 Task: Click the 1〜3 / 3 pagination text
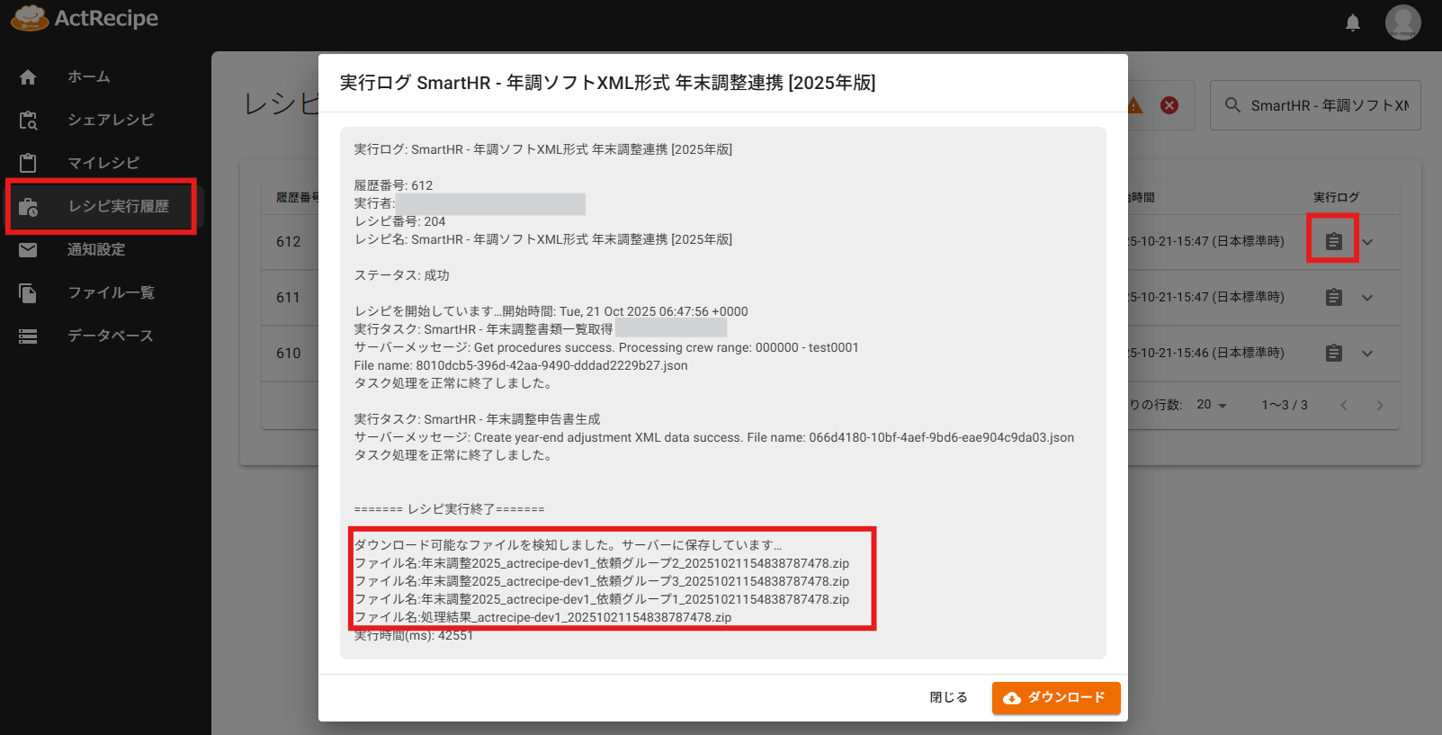point(1285,405)
